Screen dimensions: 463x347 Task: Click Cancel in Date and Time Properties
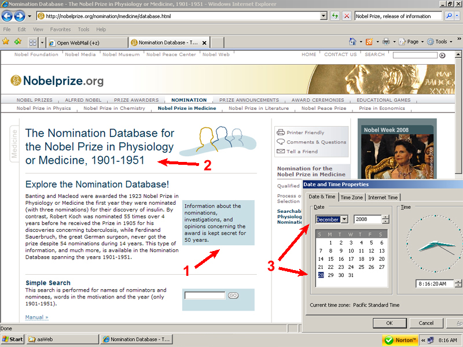(426, 323)
